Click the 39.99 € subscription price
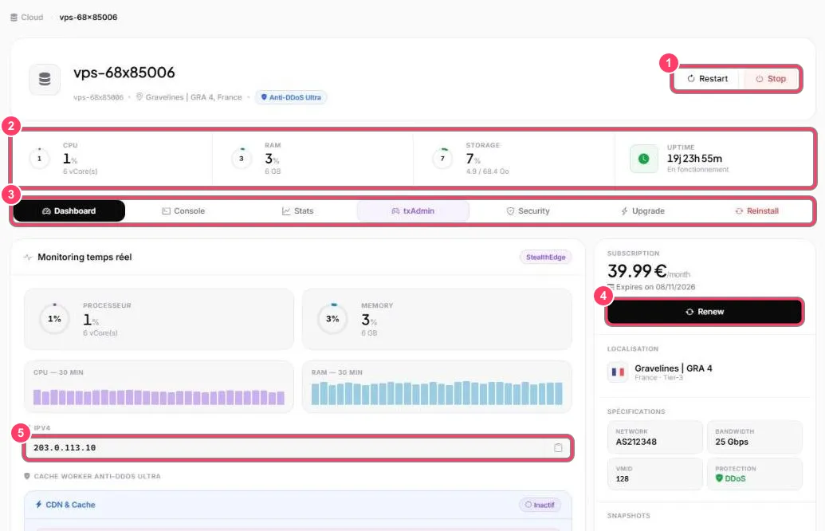Viewport: 825px width, 531px height. [637, 271]
